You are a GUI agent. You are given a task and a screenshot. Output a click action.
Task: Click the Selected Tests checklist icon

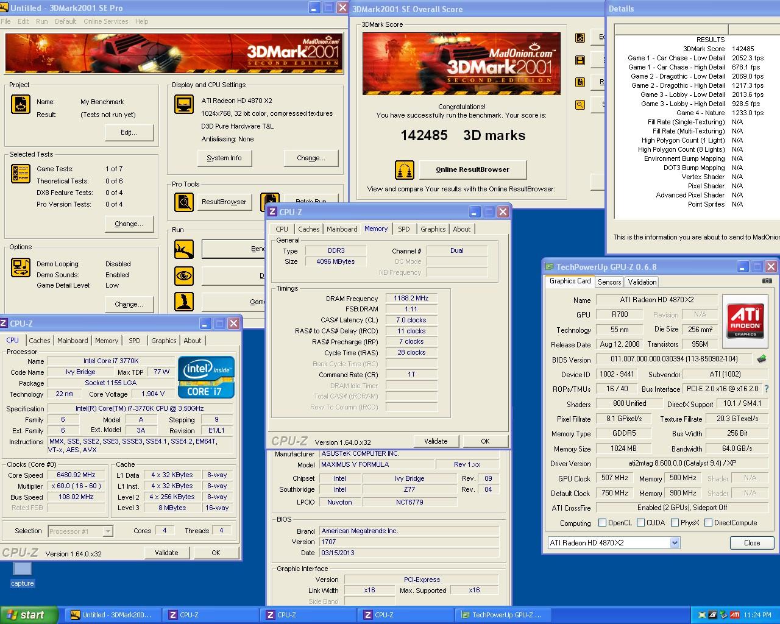click(x=21, y=174)
